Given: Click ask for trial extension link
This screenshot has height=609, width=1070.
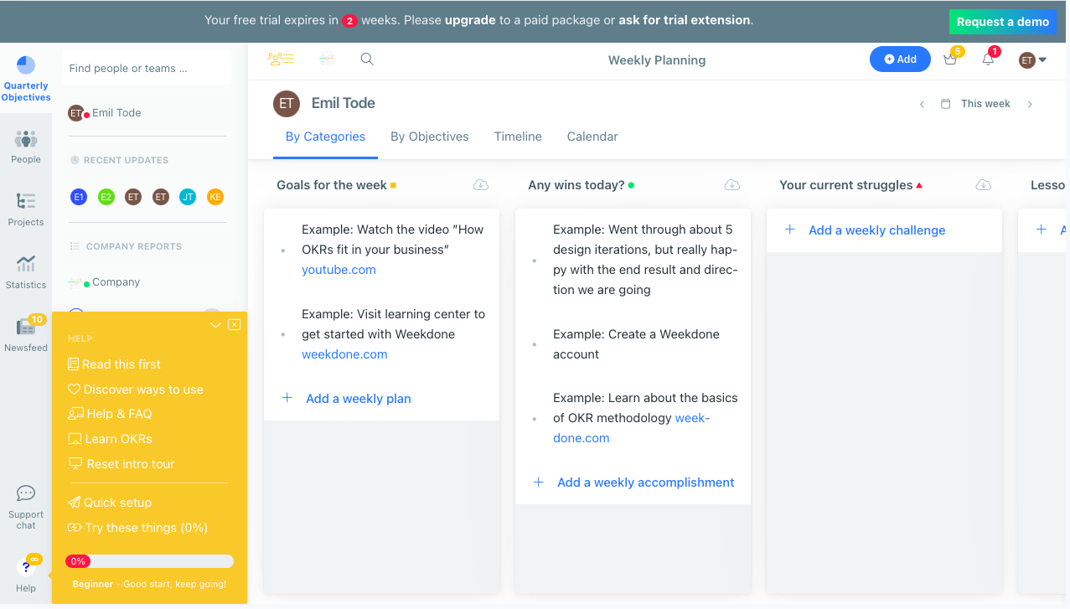Looking at the screenshot, I should (685, 20).
